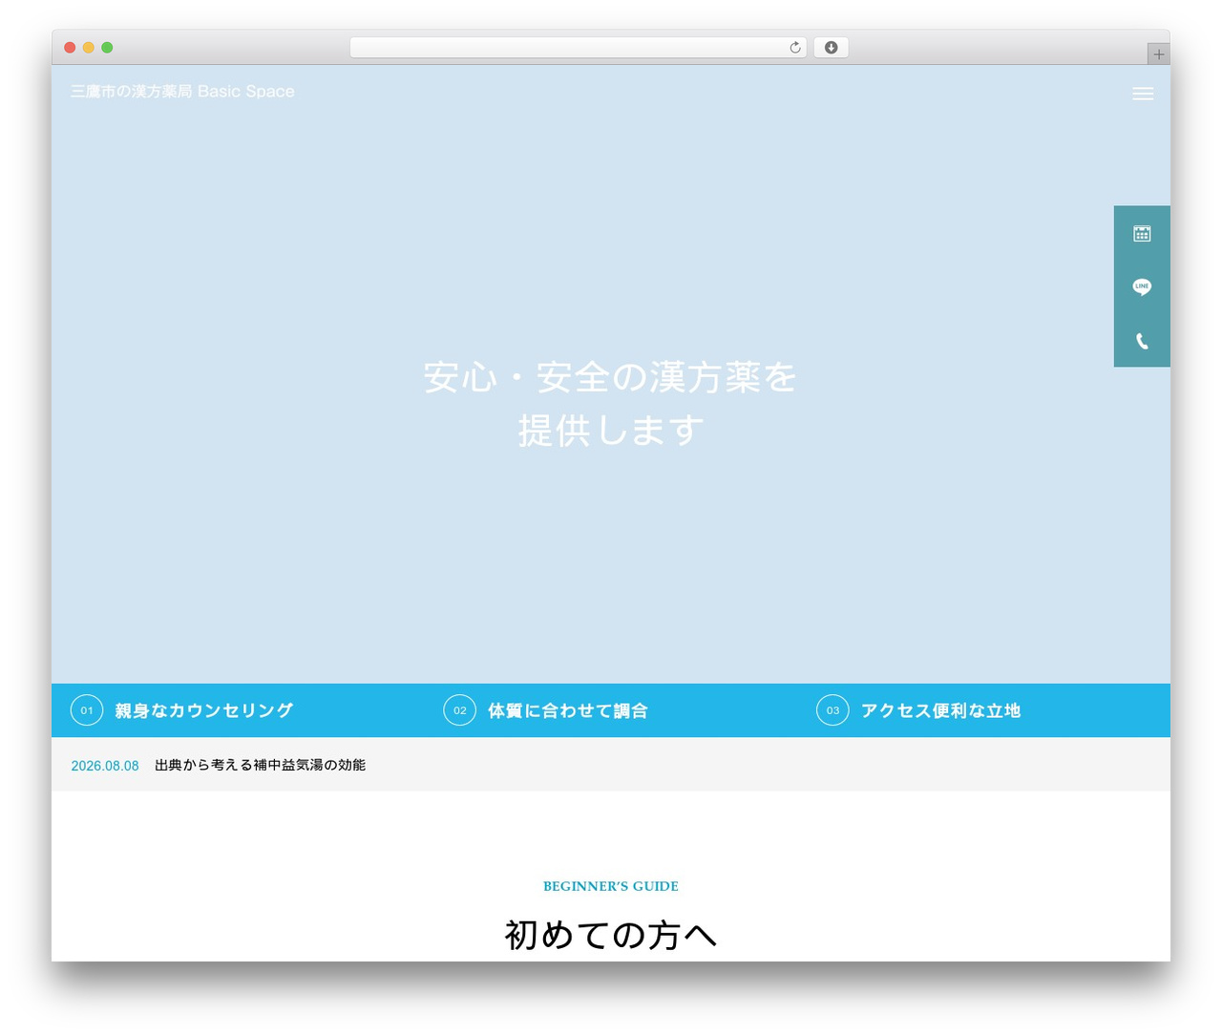The image size is (1222, 1035).
Task: Minimize window with the yellow button
Action: tap(89, 48)
